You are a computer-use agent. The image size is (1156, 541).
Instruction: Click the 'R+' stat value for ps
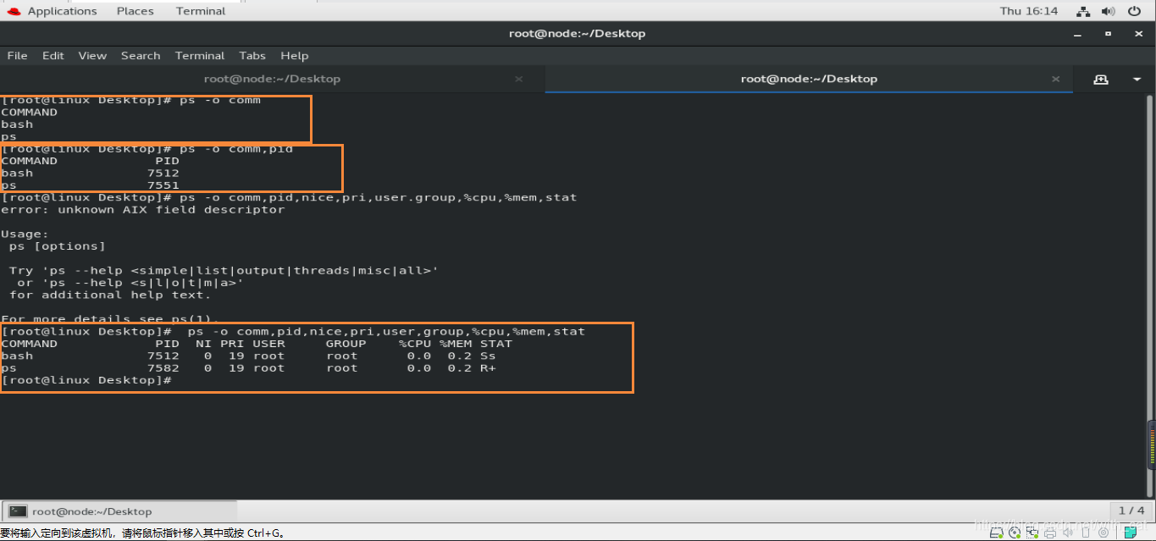point(488,368)
